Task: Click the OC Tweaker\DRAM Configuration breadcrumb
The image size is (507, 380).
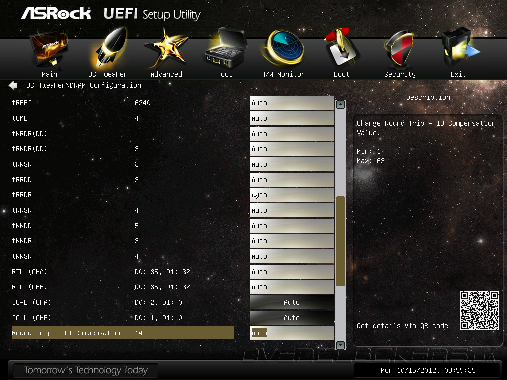Action: click(83, 85)
